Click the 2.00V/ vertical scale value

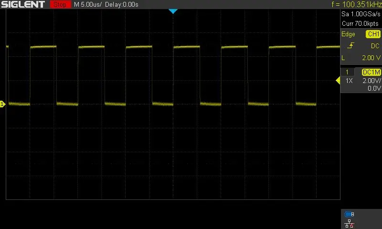(371, 81)
